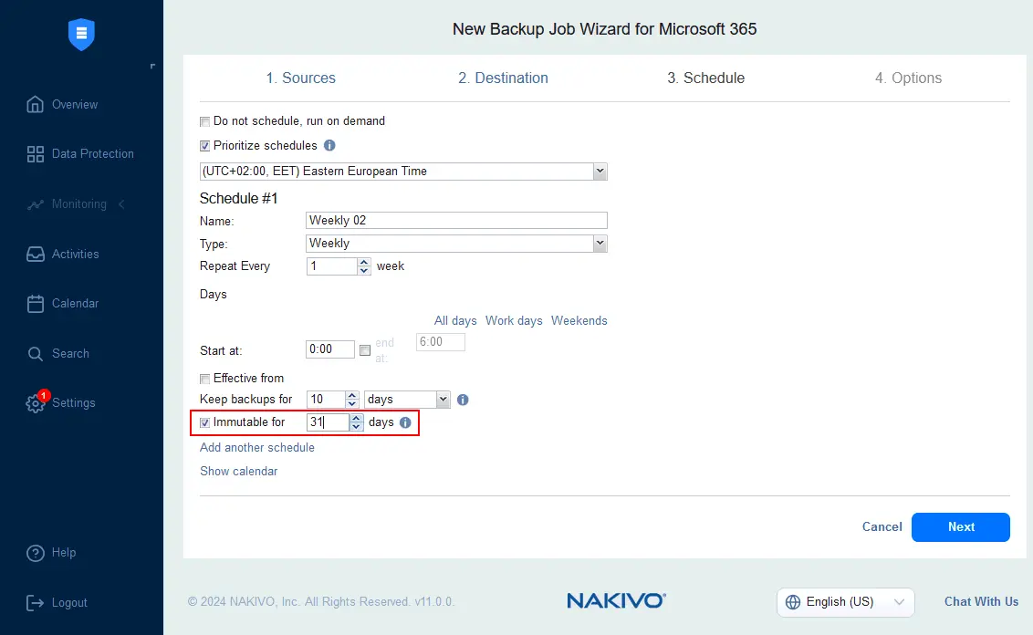Click Add another schedule
The width and height of the screenshot is (1033, 635).
[257, 447]
